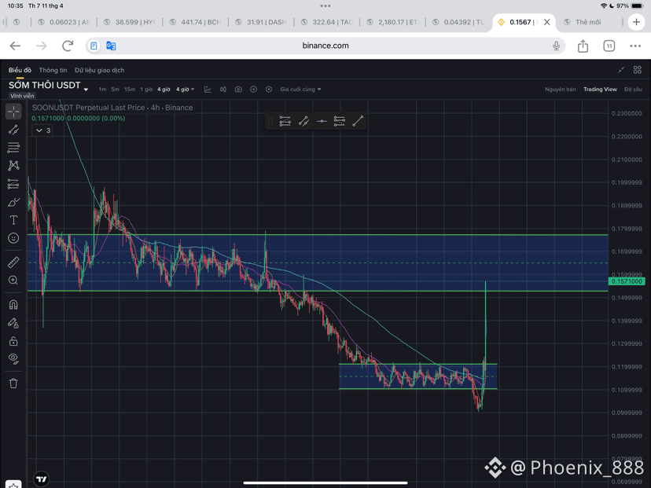Switch to the 31.91 | DASH browser tab
651x488 pixels.
click(261, 22)
